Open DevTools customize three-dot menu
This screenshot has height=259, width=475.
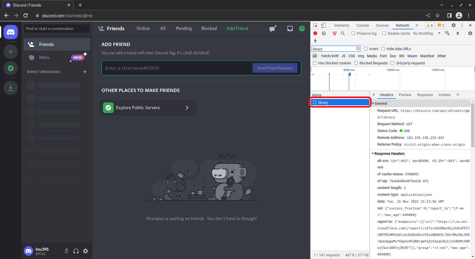pos(462,25)
